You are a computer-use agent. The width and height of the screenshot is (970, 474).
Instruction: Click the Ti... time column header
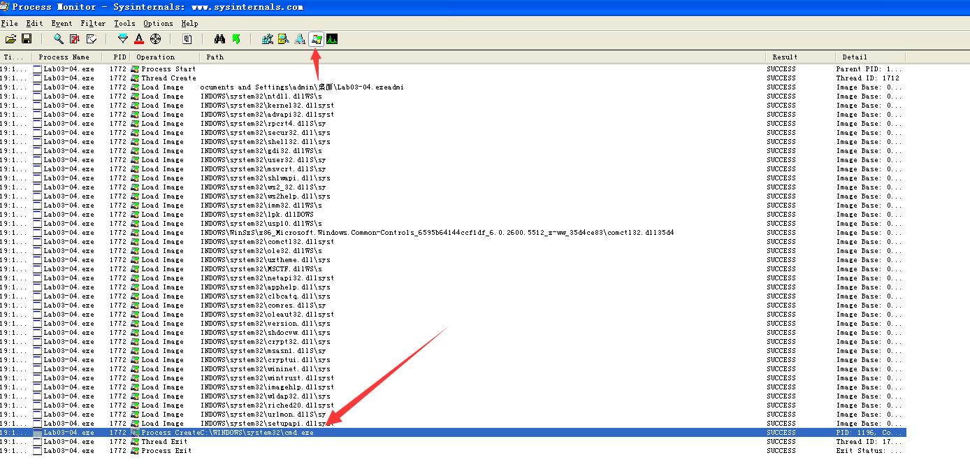pos(16,57)
